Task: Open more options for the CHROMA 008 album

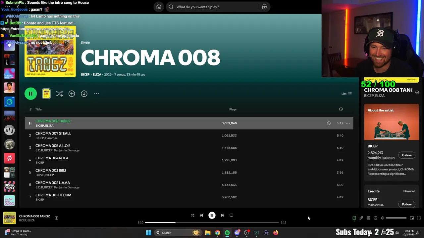Action: [96, 94]
